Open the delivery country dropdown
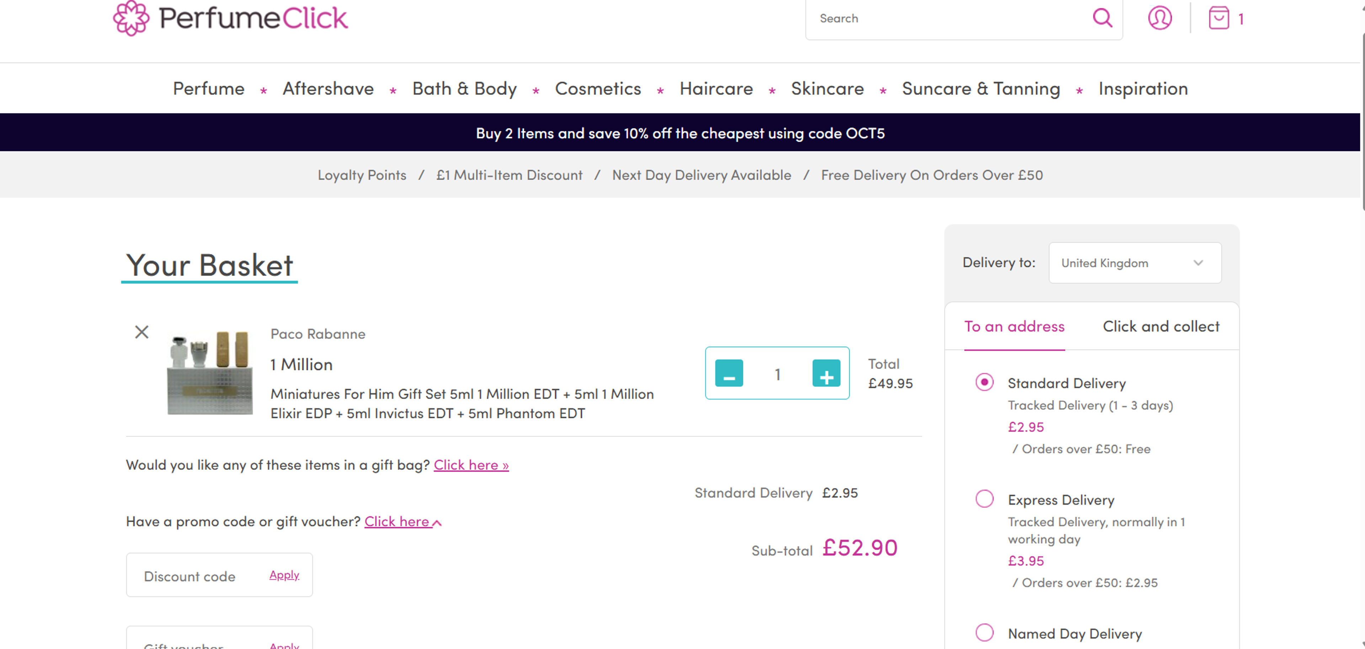The height and width of the screenshot is (649, 1365). (x=1135, y=263)
